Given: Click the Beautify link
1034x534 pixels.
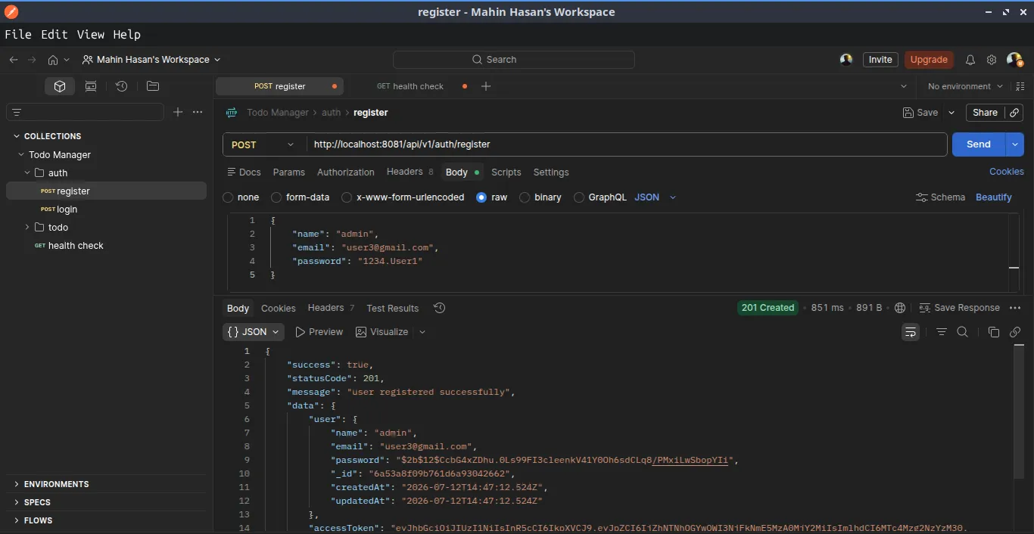Looking at the screenshot, I should tap(993, 197).
